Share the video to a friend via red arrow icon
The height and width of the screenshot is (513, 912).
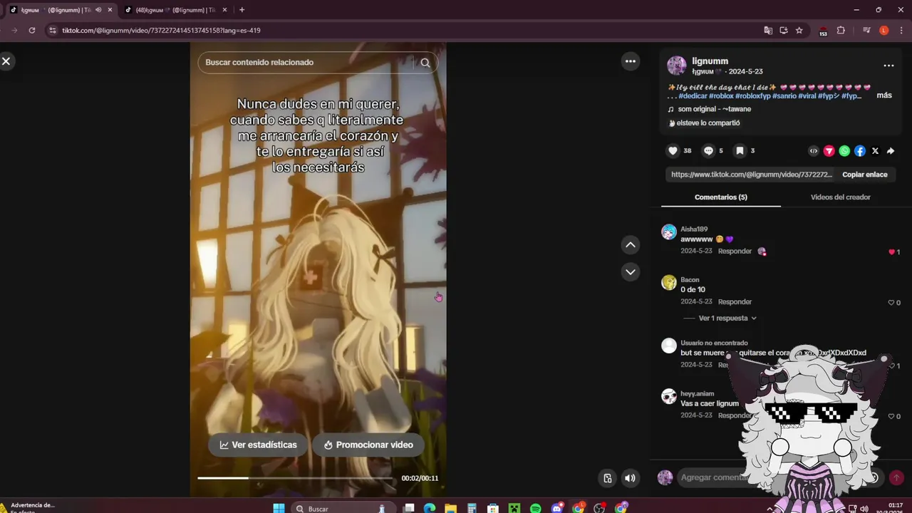coord(829,151)
